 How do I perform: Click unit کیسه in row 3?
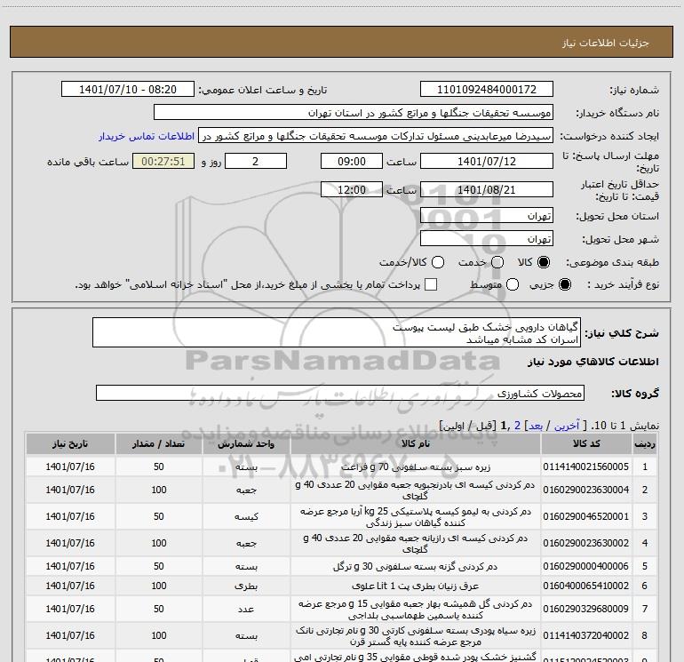coord(246,516)
